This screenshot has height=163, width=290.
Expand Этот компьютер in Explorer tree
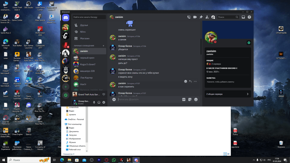[64, 124]
